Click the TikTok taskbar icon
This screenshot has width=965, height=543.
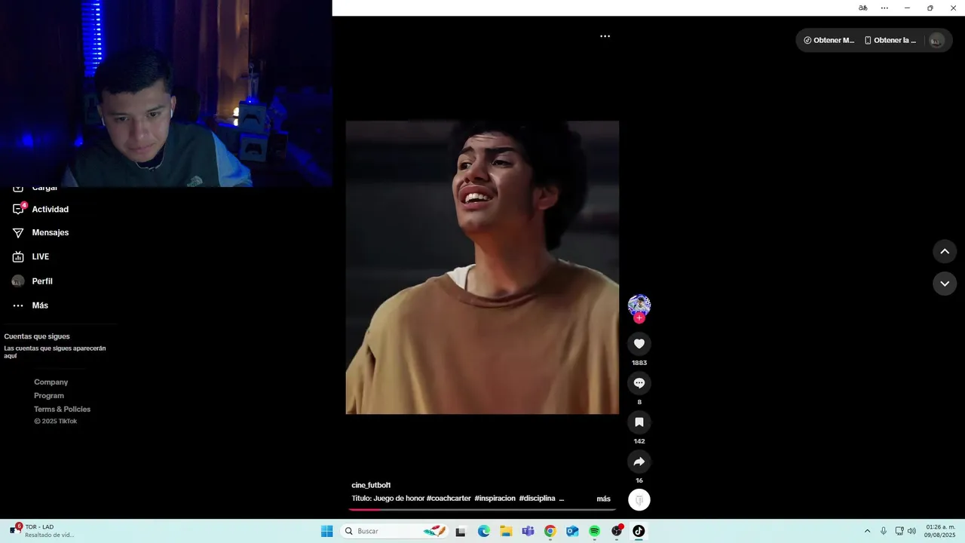click(x=639, y=532)
